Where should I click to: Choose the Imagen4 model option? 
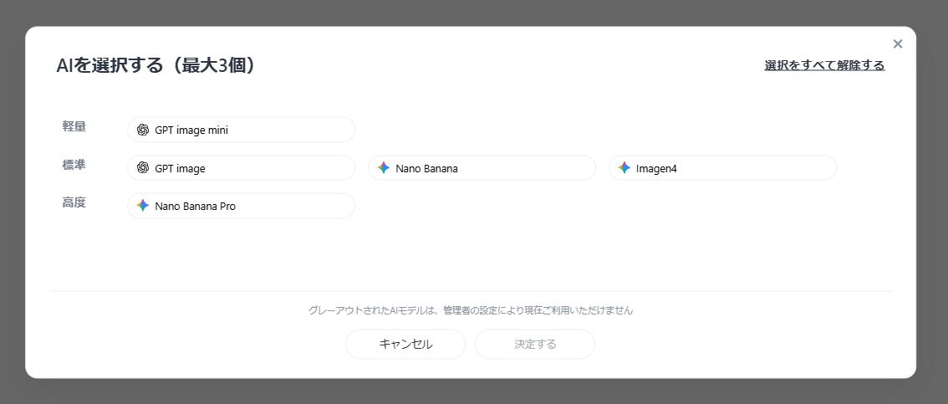pos(722,168)
